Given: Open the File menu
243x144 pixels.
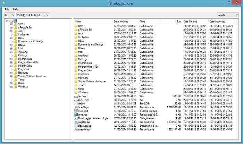Looking at the screenshot, I should point(7,9).
